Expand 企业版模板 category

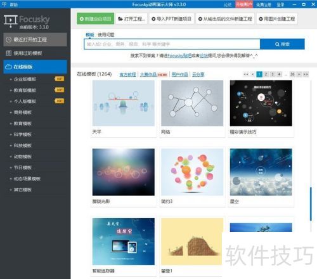(x=25, y=79)
